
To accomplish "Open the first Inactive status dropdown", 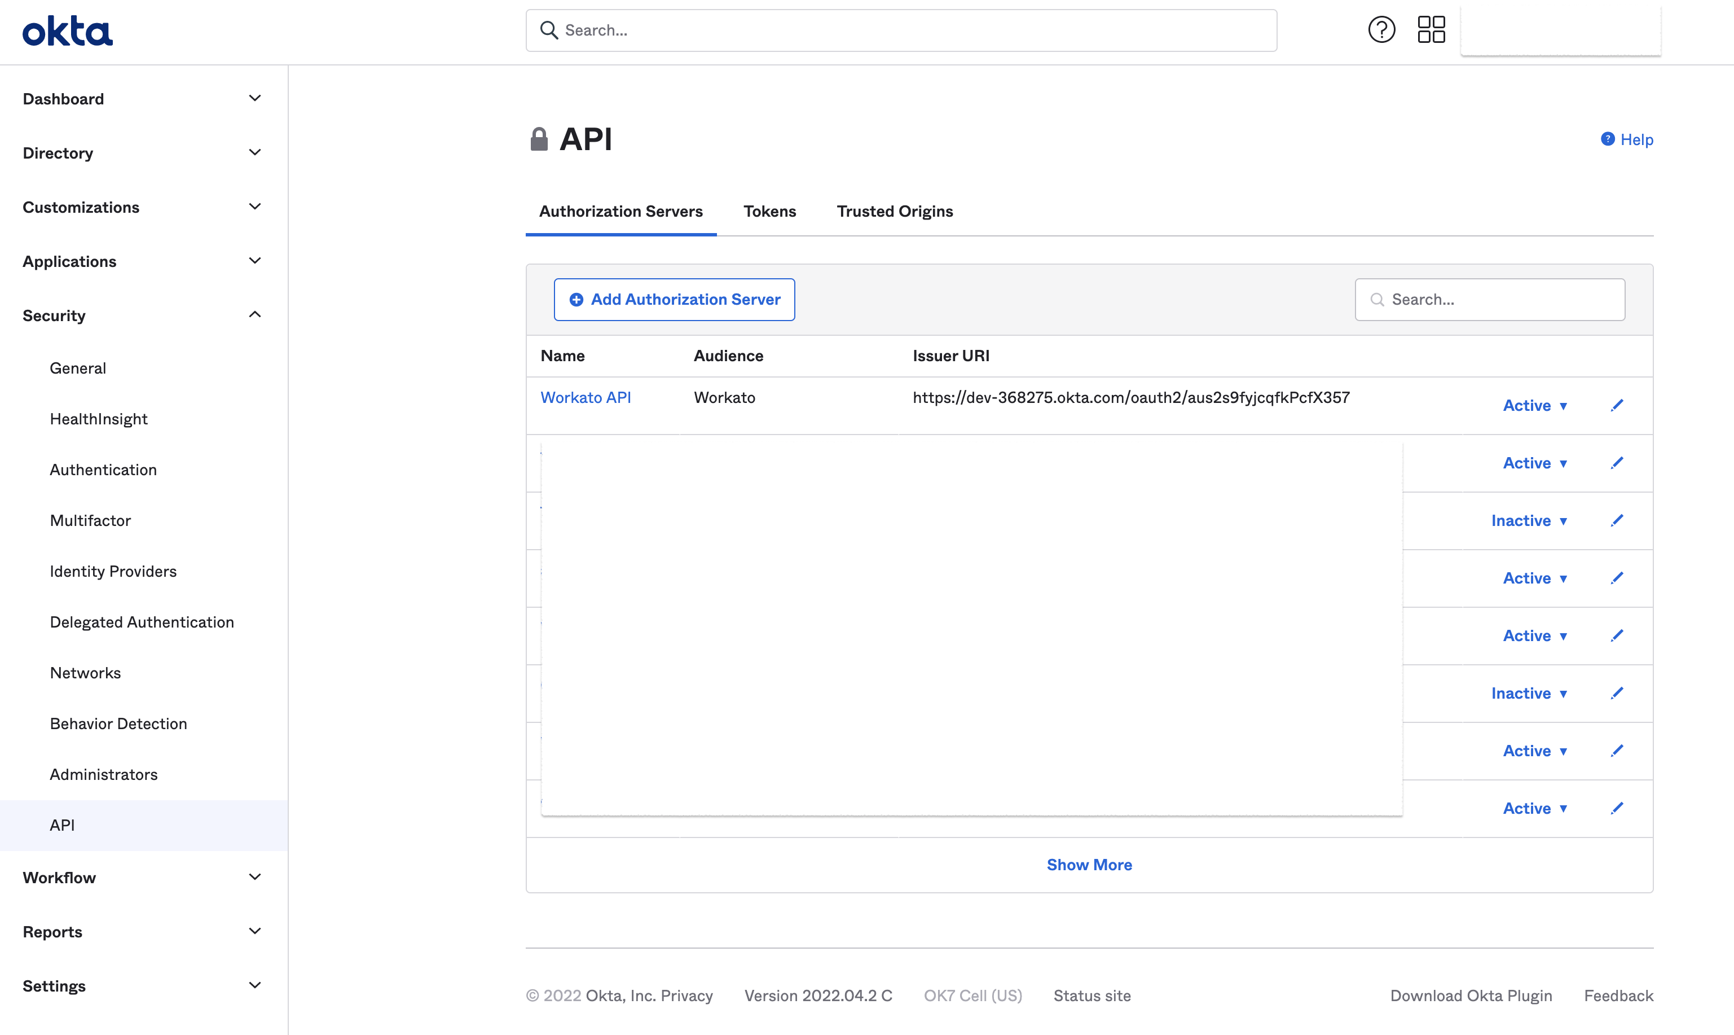I will tap(1529, 520).
